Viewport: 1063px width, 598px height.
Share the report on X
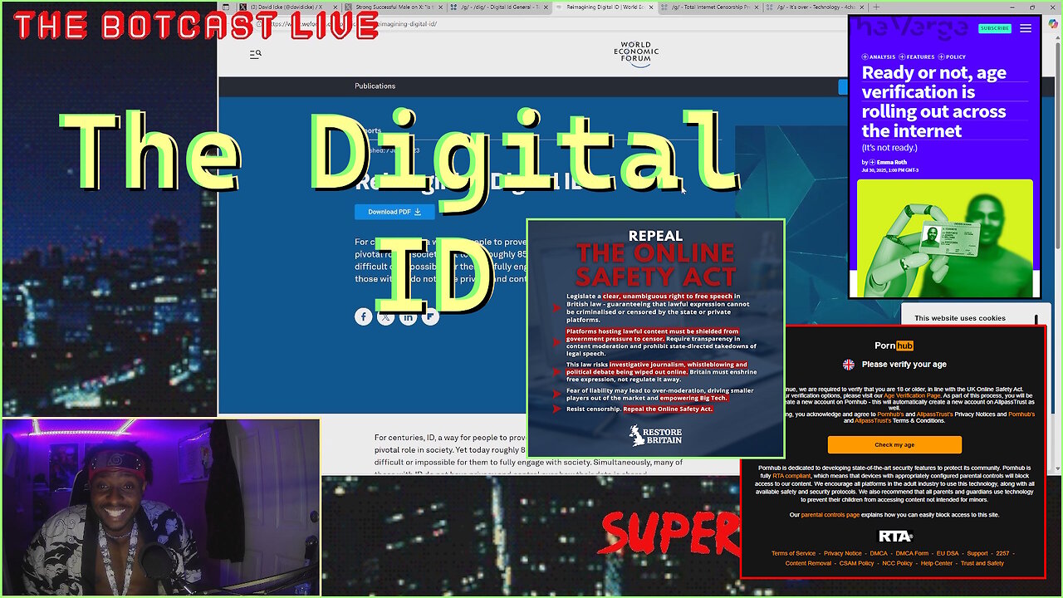pyautogui.click(x=385, y=316)
